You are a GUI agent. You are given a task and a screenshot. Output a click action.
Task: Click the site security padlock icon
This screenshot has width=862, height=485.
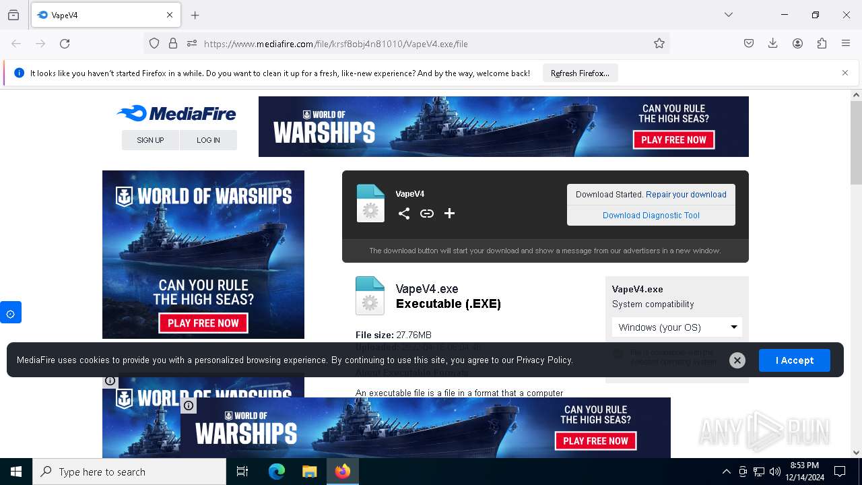173,43
